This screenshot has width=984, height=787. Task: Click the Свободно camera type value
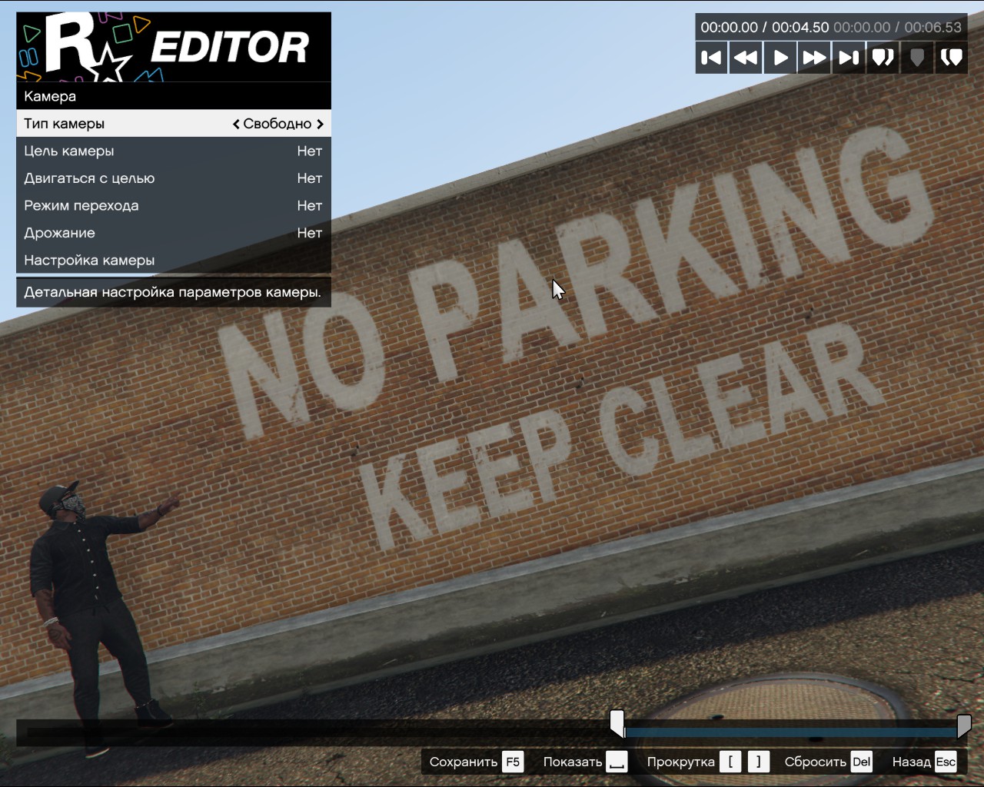tap(278, 124)
